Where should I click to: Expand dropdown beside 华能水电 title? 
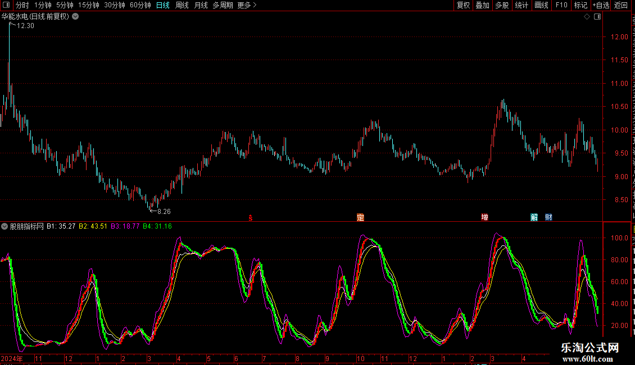click(75, 17)
